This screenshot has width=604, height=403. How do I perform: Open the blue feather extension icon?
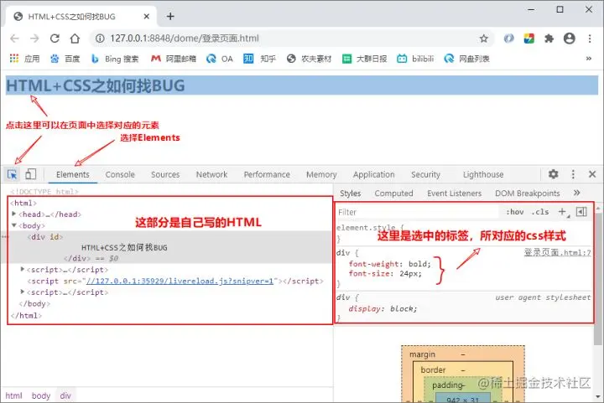coord(509,39)
